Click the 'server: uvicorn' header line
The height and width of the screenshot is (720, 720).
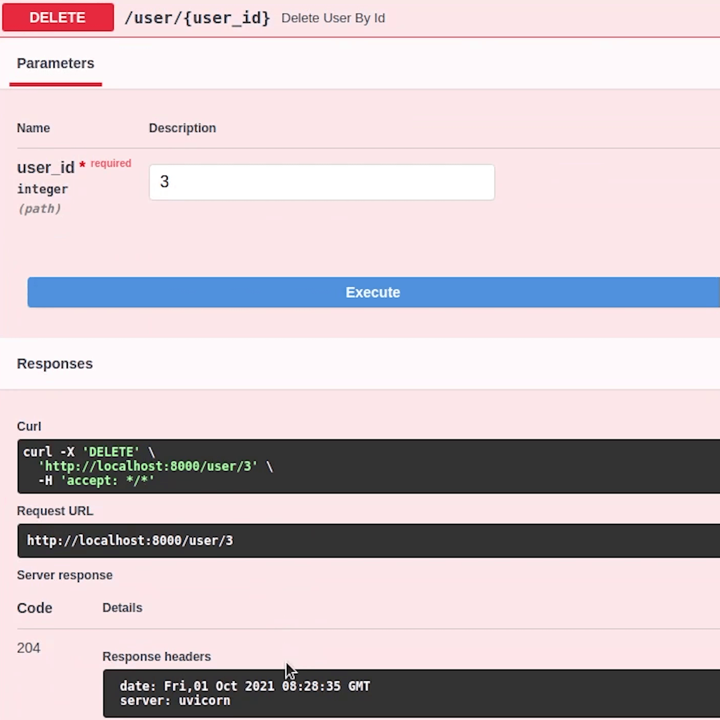tap(175, 701)
